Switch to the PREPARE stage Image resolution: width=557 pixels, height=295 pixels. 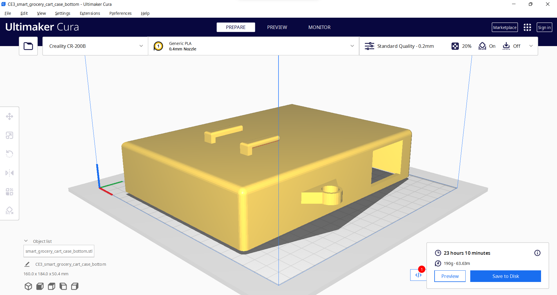tap(236, 27)
